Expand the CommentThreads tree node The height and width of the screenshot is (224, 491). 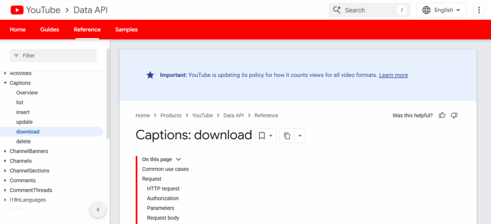[x=5, y=190]
